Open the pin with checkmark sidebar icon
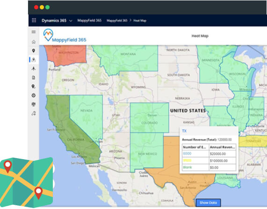 34,86
